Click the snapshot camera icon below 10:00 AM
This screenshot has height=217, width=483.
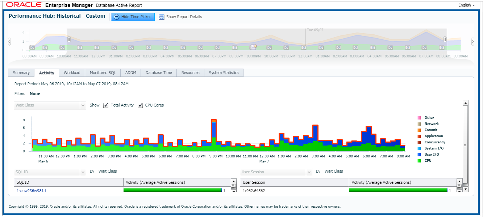pyautogui.click(x=62, y=47)
